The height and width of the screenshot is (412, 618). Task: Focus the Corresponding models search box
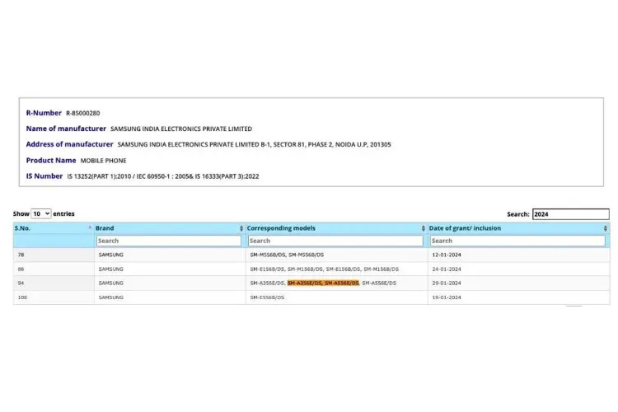point(335,241)
